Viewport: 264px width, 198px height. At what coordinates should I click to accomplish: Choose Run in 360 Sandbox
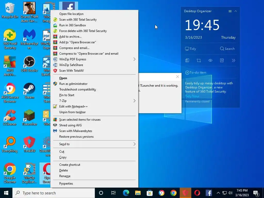click(94, 25)
